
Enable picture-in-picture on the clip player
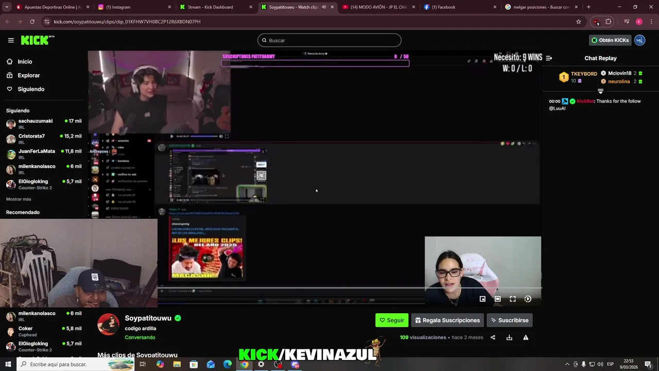pyautogui.click(x=482, y=299)
